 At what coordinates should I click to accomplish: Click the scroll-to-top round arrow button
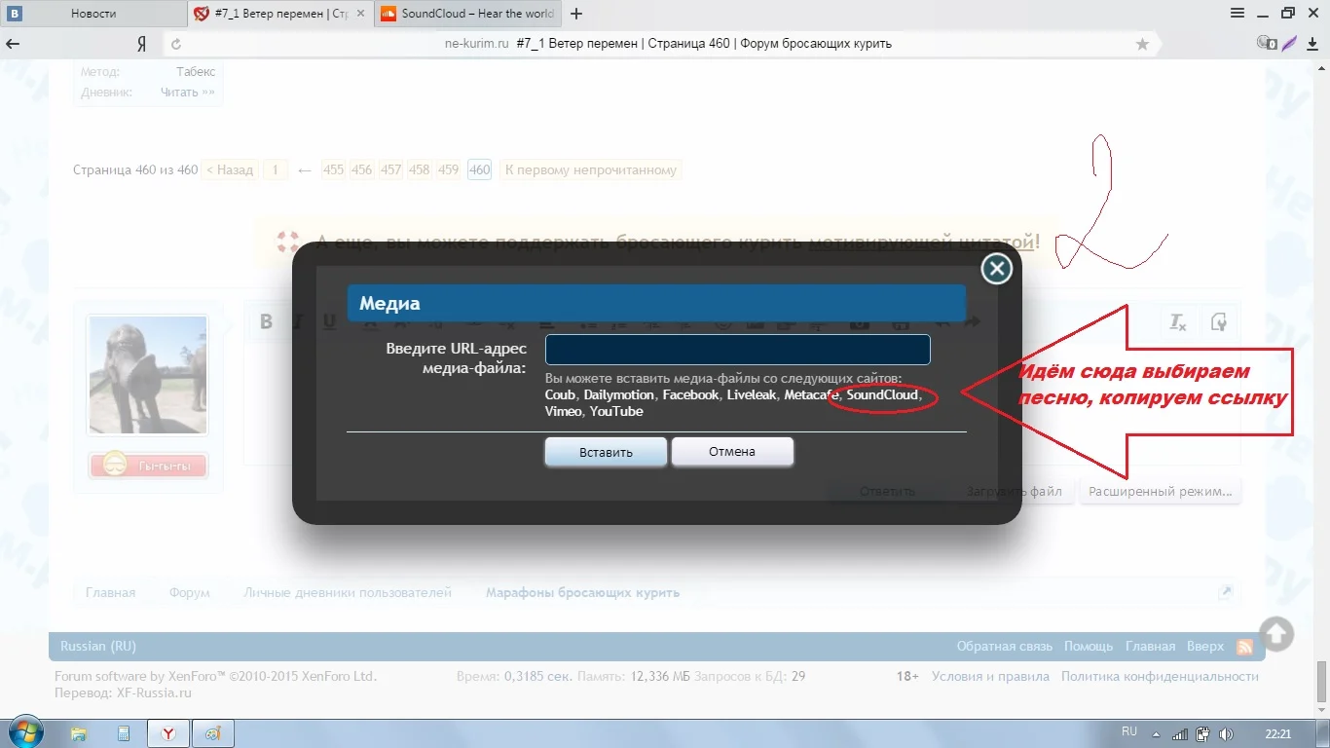(1277, 634)
